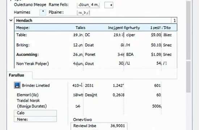199x130 pixels.
Task: Click the Nene list item
Action: (x=35, y=119)
